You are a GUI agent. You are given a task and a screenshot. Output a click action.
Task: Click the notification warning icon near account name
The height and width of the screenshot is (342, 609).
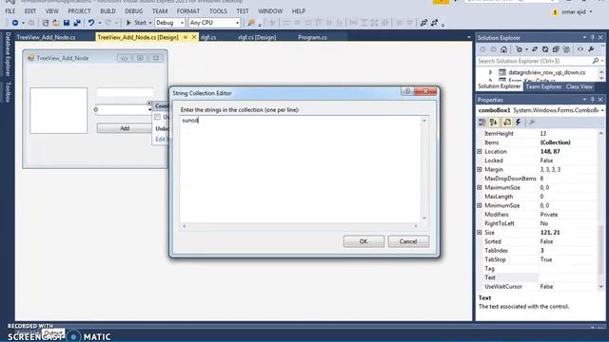(x=555, y=12)
